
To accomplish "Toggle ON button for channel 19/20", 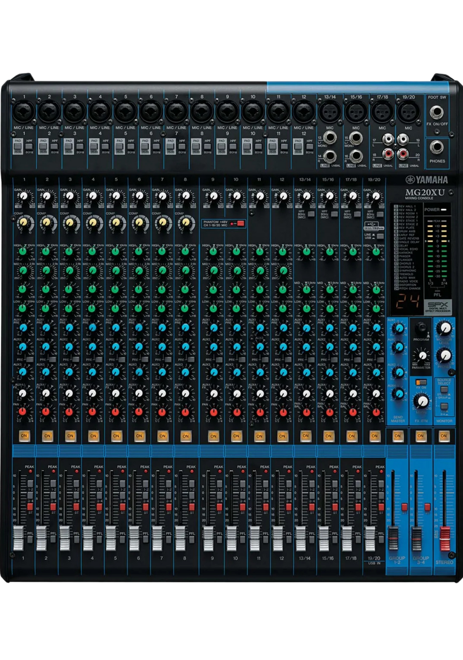I will (374, 436).
